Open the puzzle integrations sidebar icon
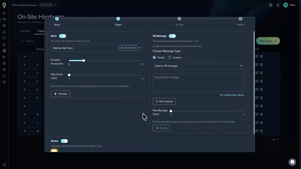 pyautogui.click(x=4, y=76)
